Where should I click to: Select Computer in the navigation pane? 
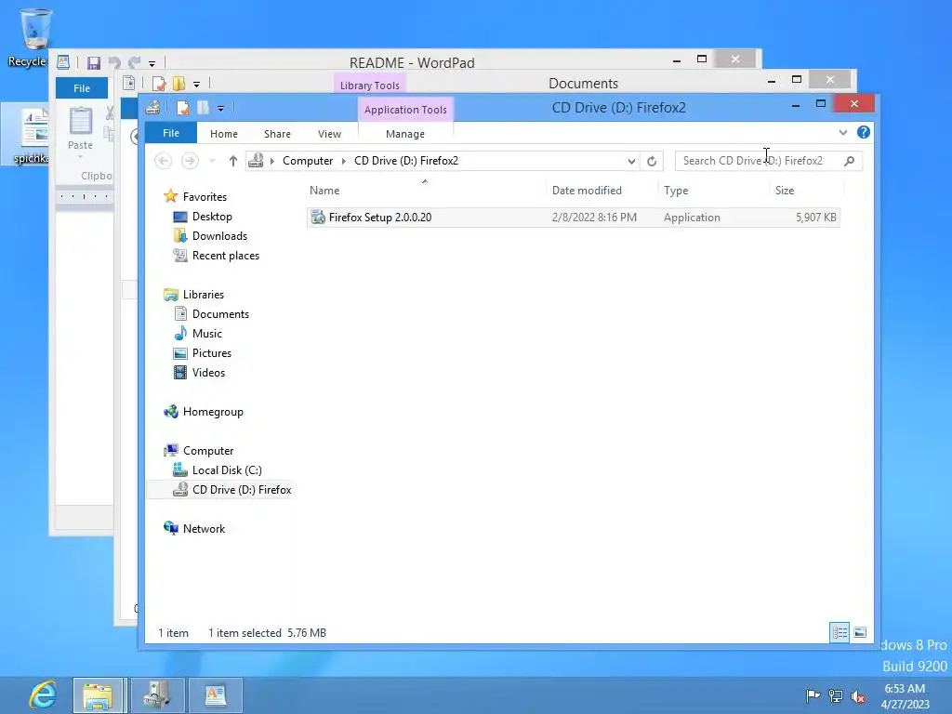[208, 451]
